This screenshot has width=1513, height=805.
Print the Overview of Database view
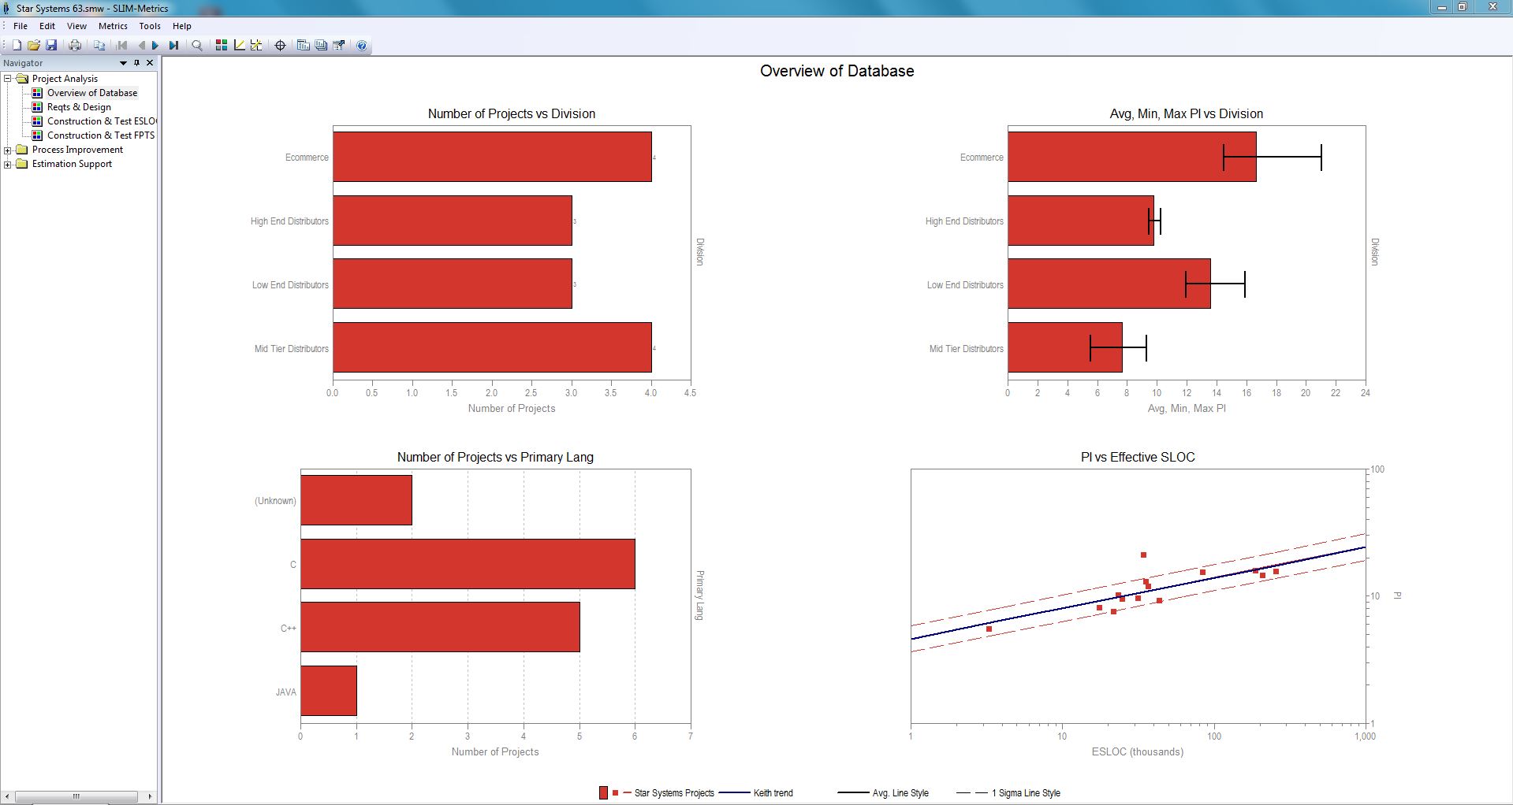point(75,45)
